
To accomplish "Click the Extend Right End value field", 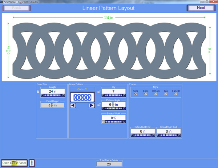I will tap(169, 131).
